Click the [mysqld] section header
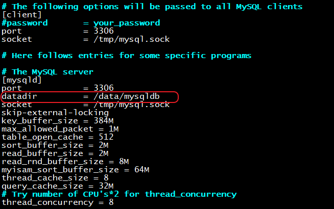Viewport: 334px width, 209px height. (x=22, y=80)
